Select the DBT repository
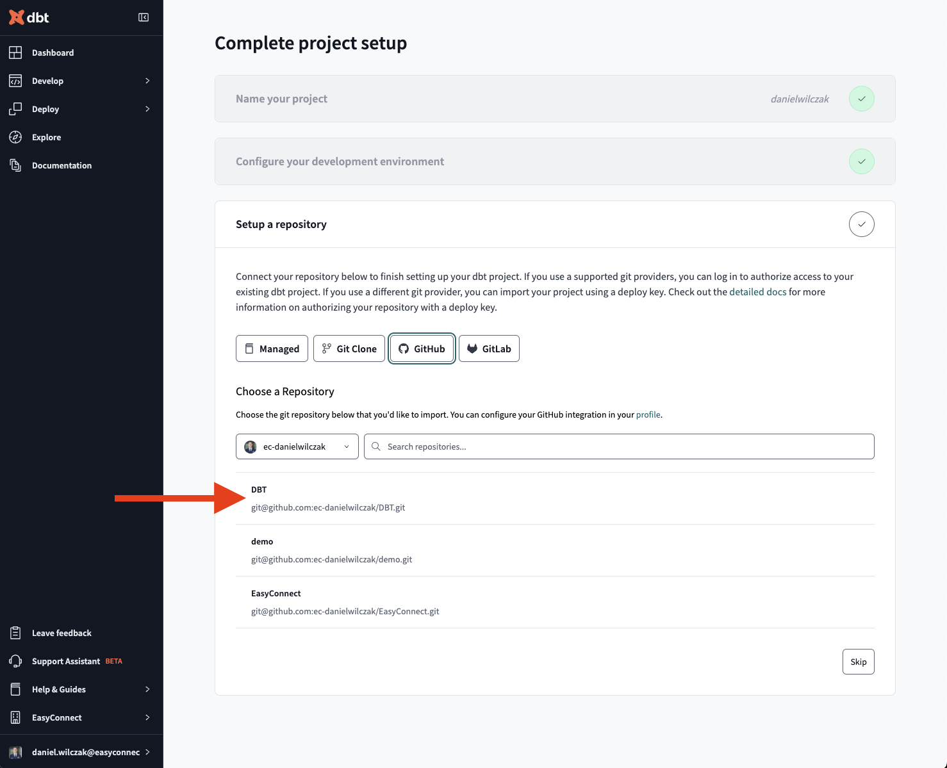Viewport: 947px width, 768px height. point(555,498)
